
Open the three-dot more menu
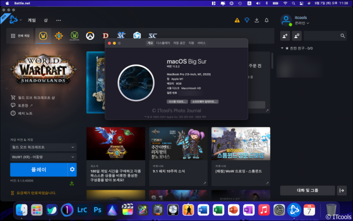pyautogui.click(x=58, y=20)
